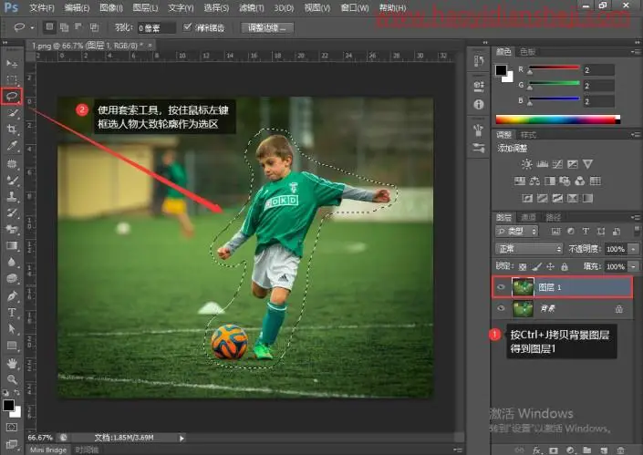Switch to the 路径 paths tab

coord(553,217)
